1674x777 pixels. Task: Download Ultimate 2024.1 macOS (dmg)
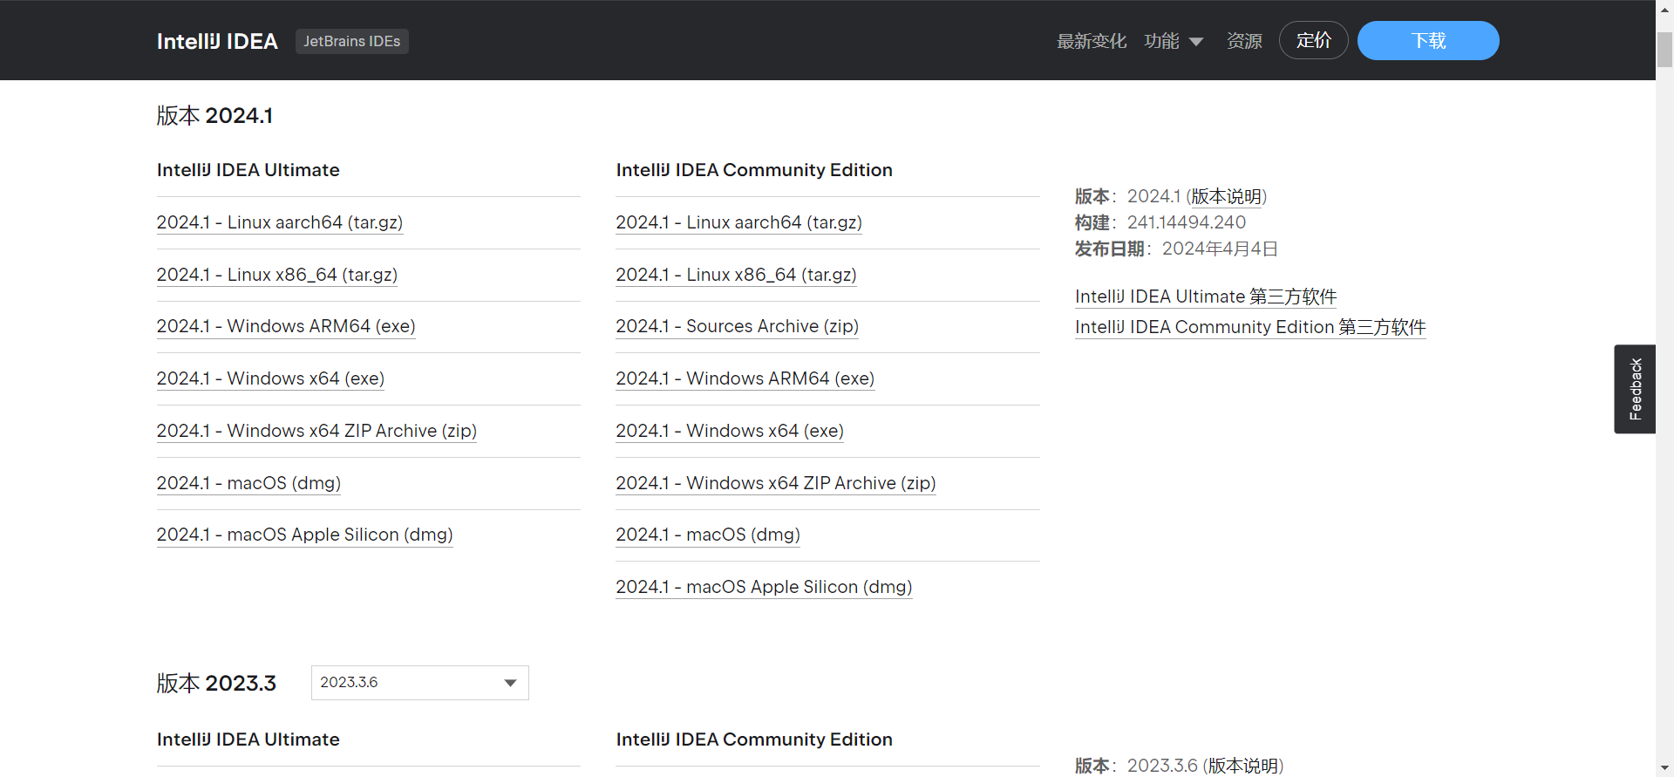click(x=248, y=483)
